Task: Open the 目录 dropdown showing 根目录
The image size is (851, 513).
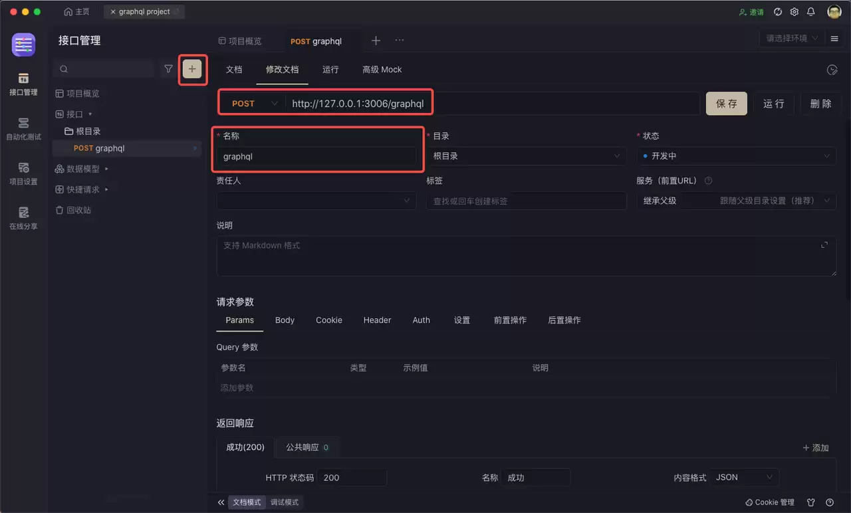Action: click(x=527, y=156)
